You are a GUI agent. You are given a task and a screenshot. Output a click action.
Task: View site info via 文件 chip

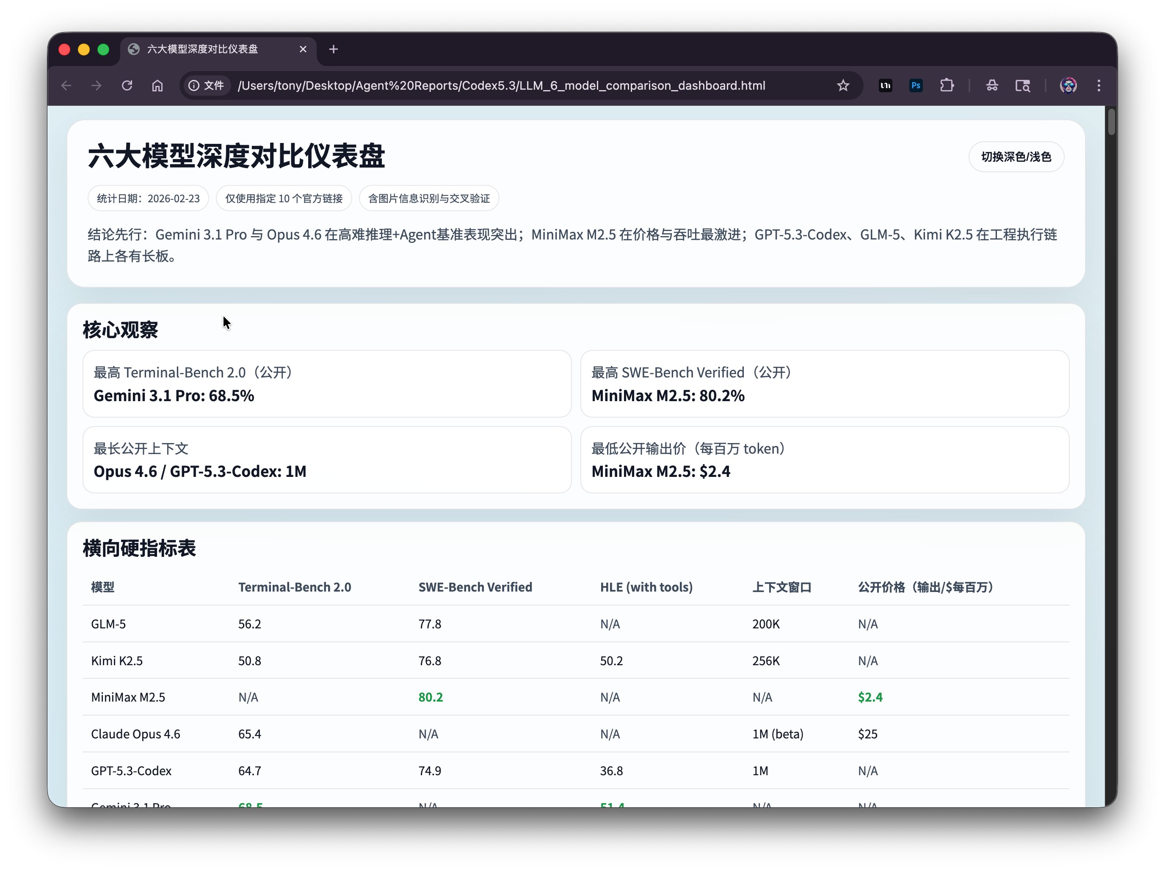207,85
